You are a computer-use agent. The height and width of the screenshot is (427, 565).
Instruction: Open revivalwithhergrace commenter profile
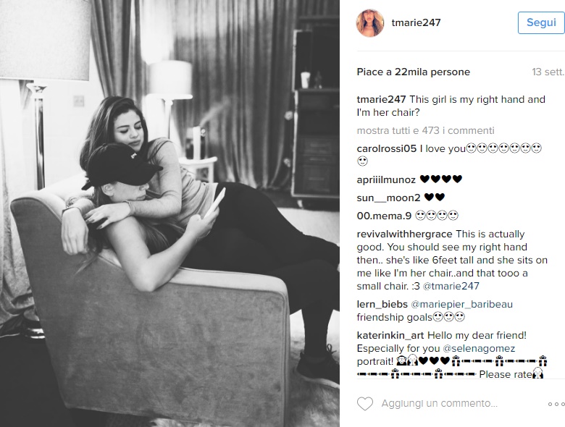(405, 234)
